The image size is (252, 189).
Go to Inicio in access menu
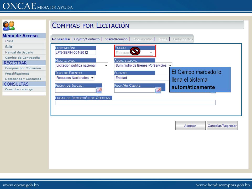pyautogui.click(x=9, y=41)
